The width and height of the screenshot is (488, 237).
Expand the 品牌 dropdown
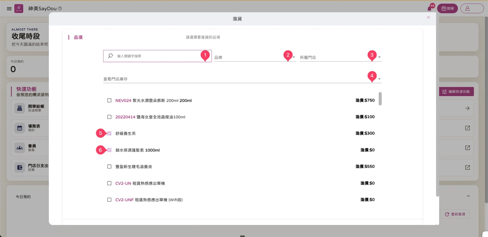click(x=255, y=57)
